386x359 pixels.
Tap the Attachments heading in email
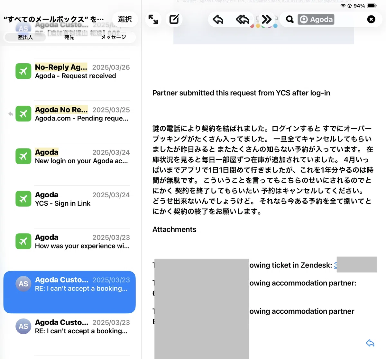174,229
